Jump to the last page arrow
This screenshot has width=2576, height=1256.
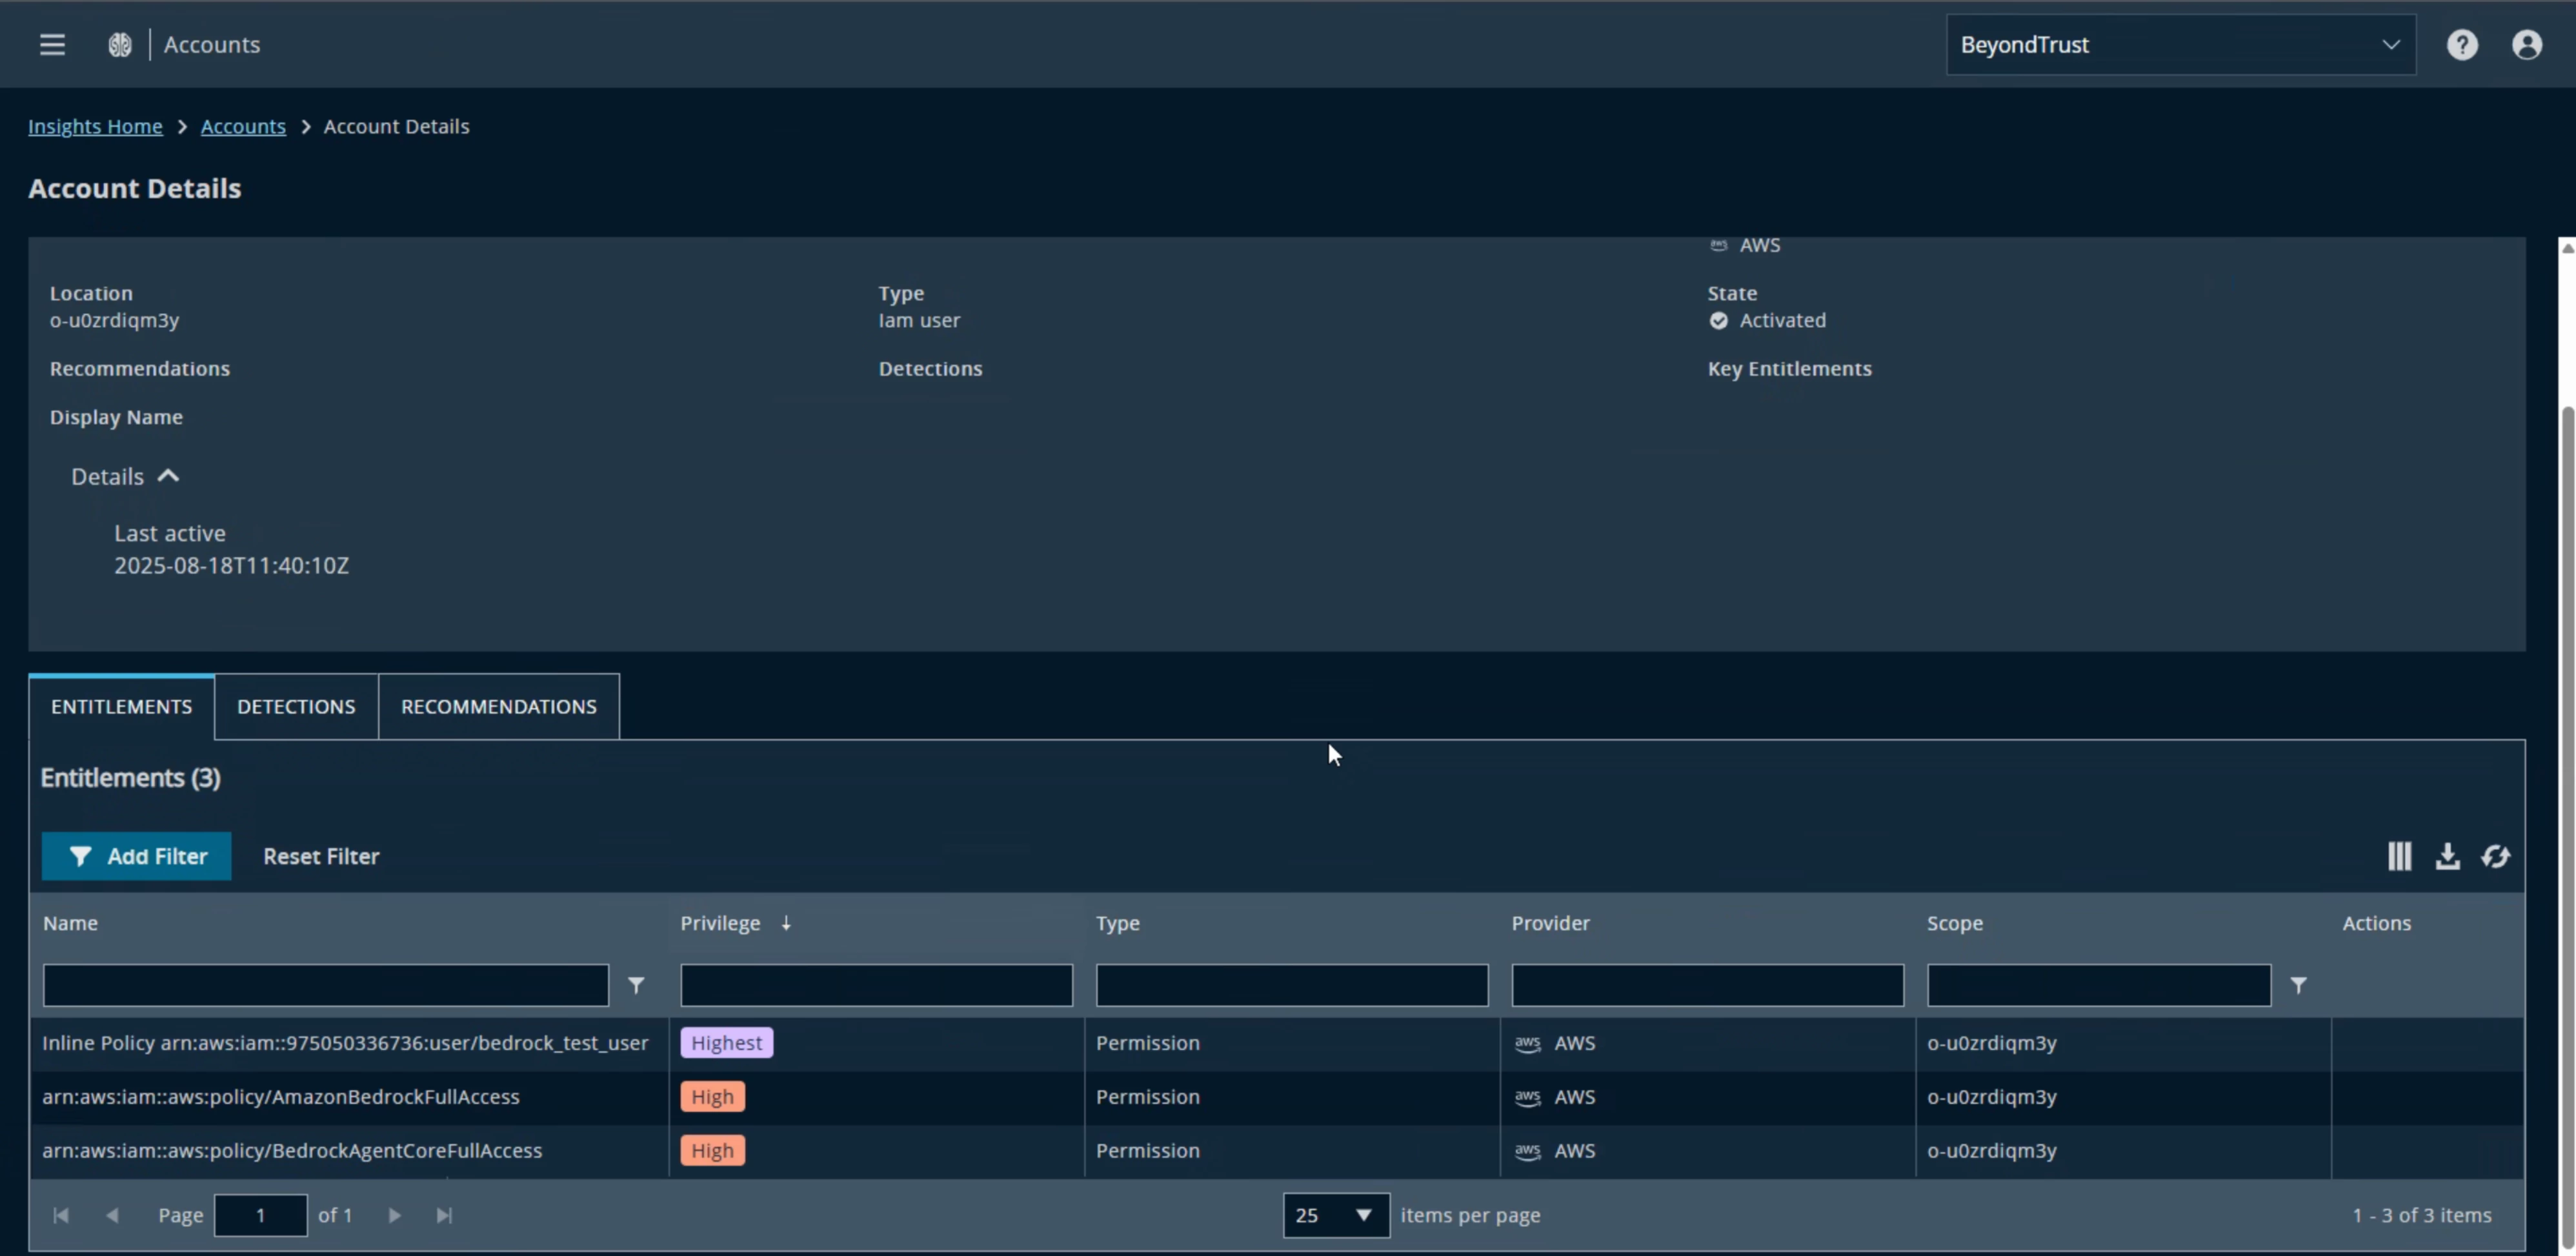(445, 1215)
